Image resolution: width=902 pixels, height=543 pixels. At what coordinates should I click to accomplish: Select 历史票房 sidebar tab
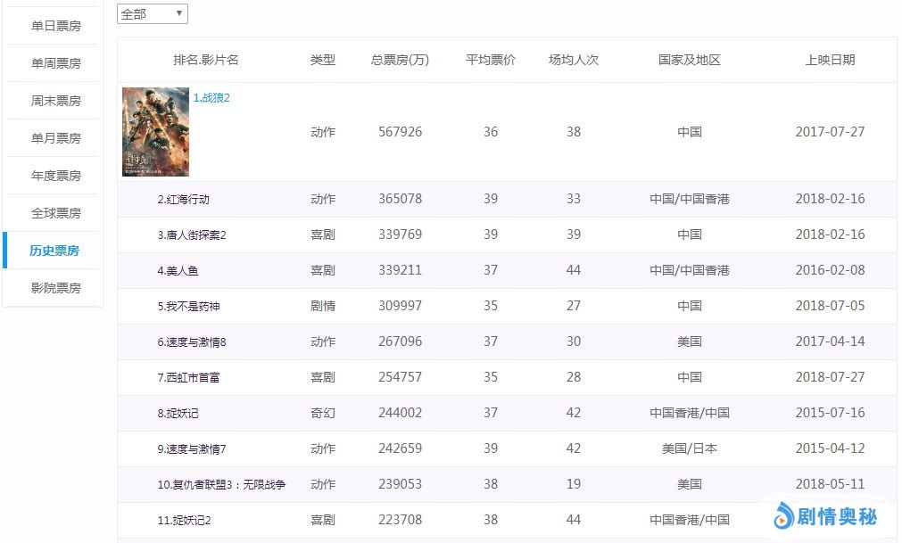(x=54, y=251)
